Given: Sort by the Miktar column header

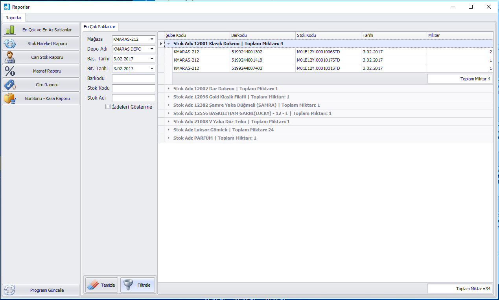Looking at the screenshot, I should click(x=459, y=35).
